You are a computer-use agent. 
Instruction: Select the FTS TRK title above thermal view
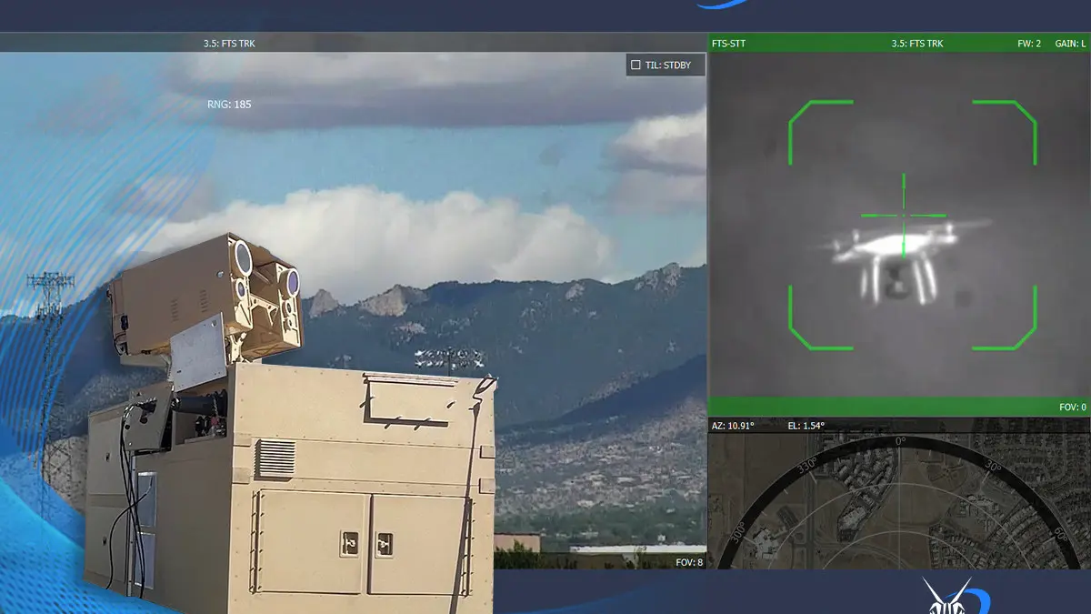[916, 43]
